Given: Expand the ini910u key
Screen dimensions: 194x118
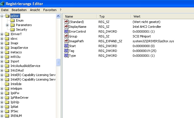Looking at the screenshot, I should pyautogui.click(x=2, y=57).
